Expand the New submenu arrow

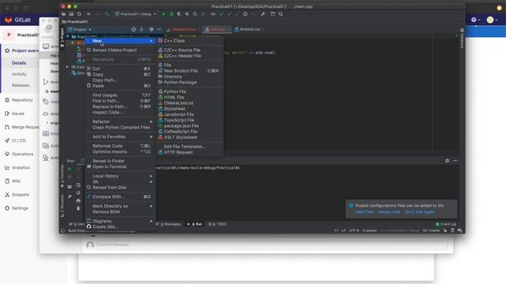(x=151, y=41)
